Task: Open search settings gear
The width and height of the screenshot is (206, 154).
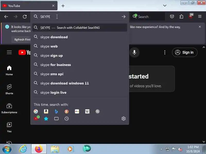Action: 124,119
